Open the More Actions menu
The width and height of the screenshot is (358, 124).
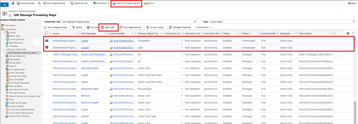pos(204,27)
